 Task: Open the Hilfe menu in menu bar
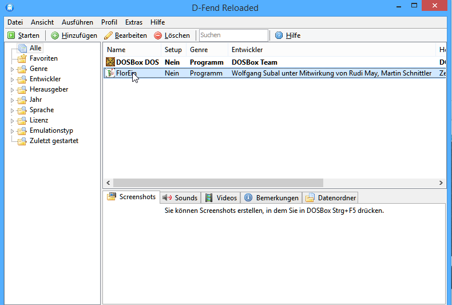tap(158, 22)
